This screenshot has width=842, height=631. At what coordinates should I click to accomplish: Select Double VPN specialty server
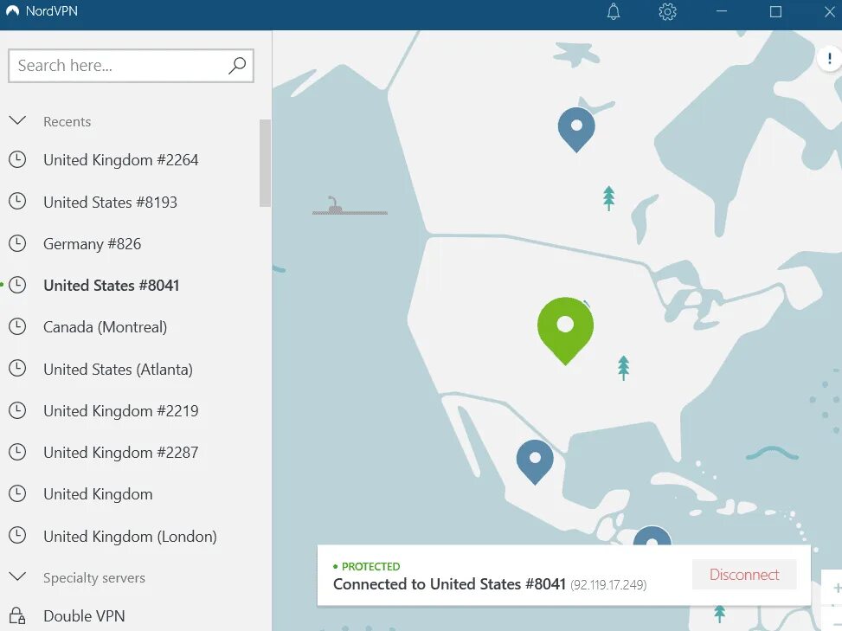(x=84, y=616)
